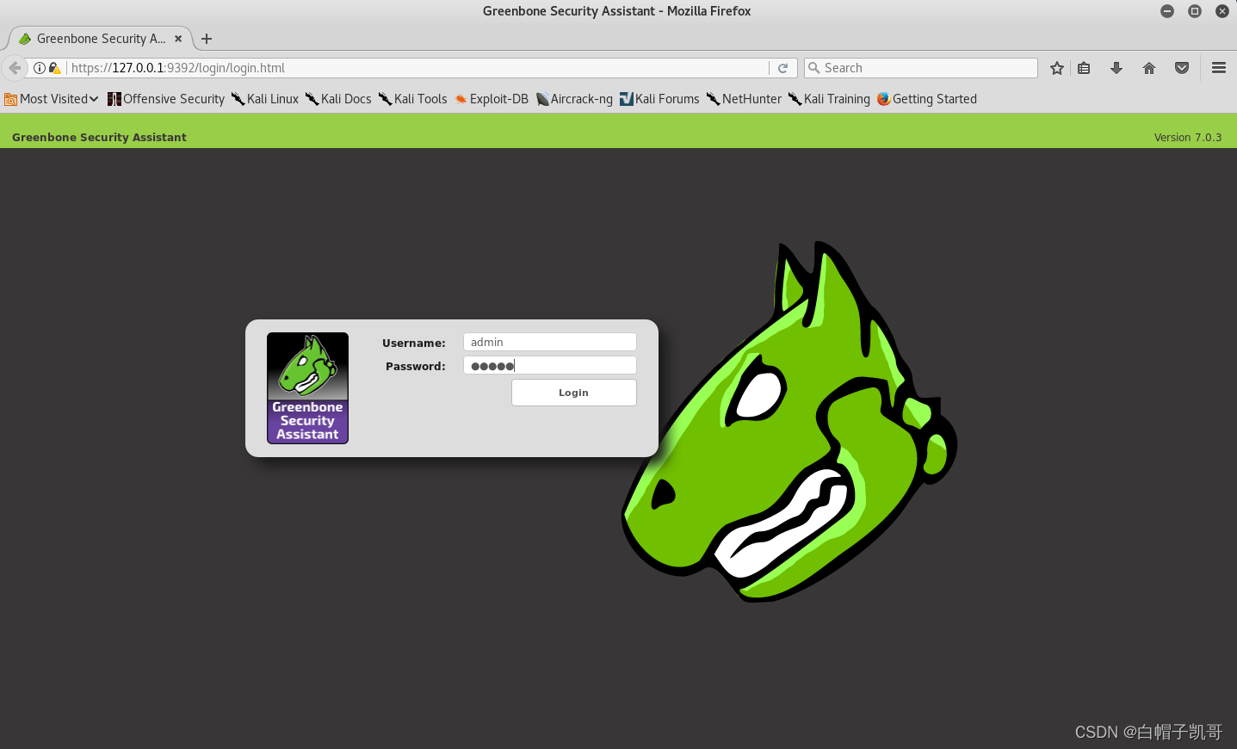Click the browser Search box
Screen dimensions: 1237x749
point(921,68)
